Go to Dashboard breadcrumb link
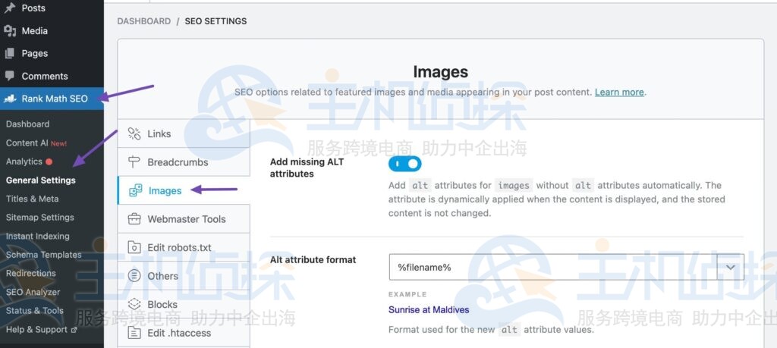This screenshot has width=777, height=348. (x=143, y=21)
